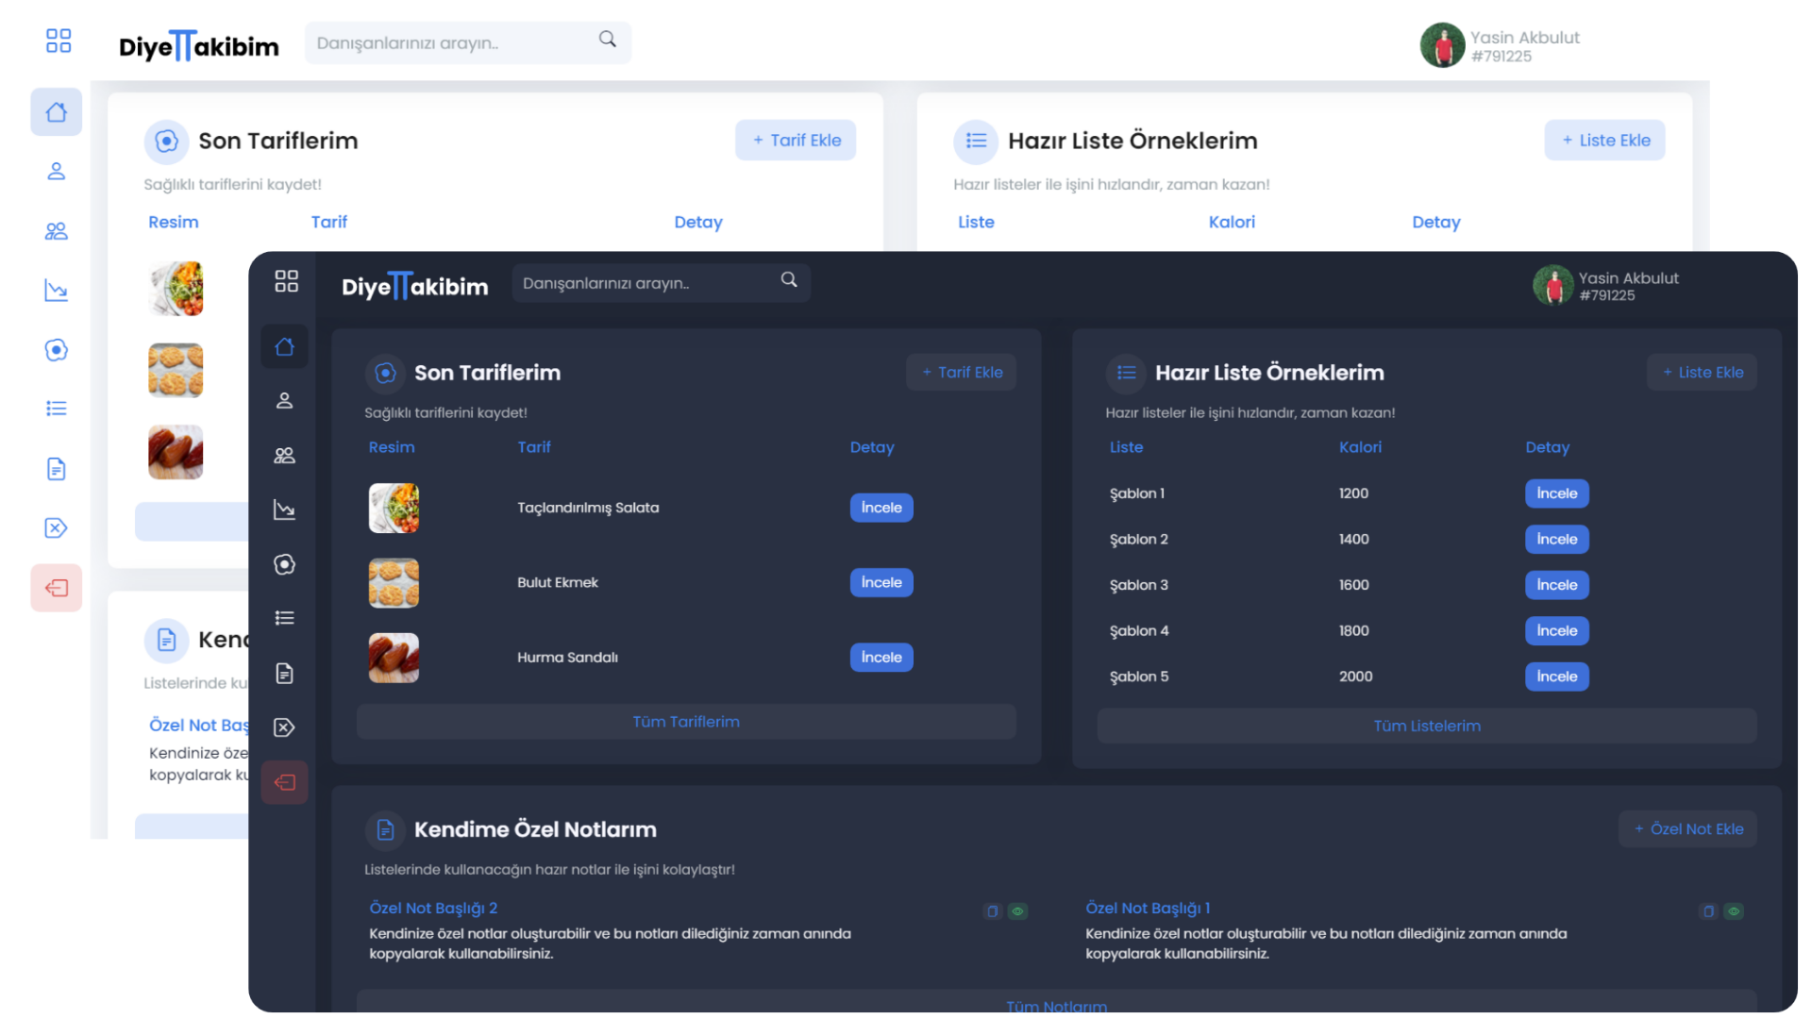Open group users icon in light sidebar
The width and height of the screenshot is (1812, 1019).
click(x=57, y=231)
